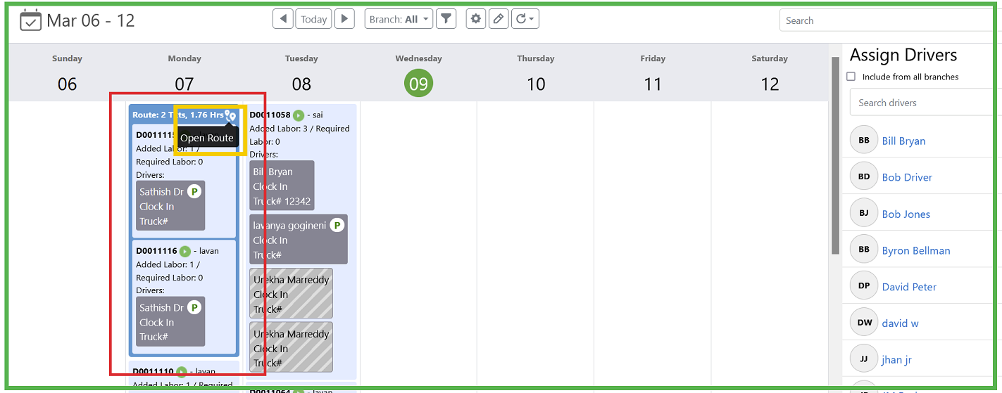Viewport: 1002px width, 393px height.
Task: Go to previous week with left arrow
Action: (x=283, y=19)
